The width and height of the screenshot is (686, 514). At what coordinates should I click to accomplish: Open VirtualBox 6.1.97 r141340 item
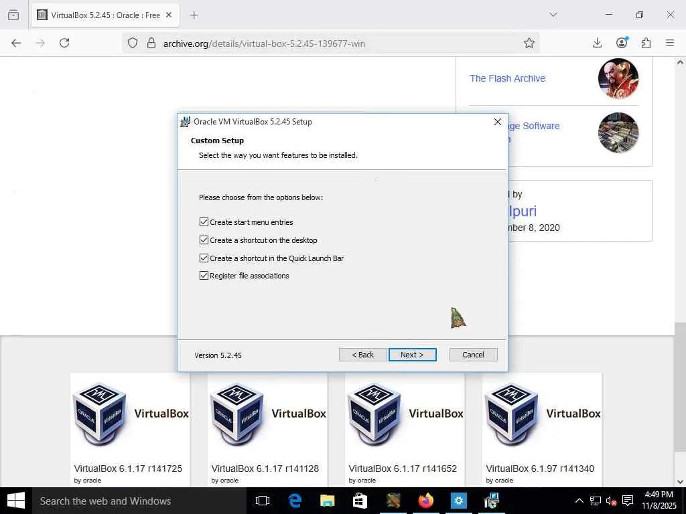tap(540, 468)
